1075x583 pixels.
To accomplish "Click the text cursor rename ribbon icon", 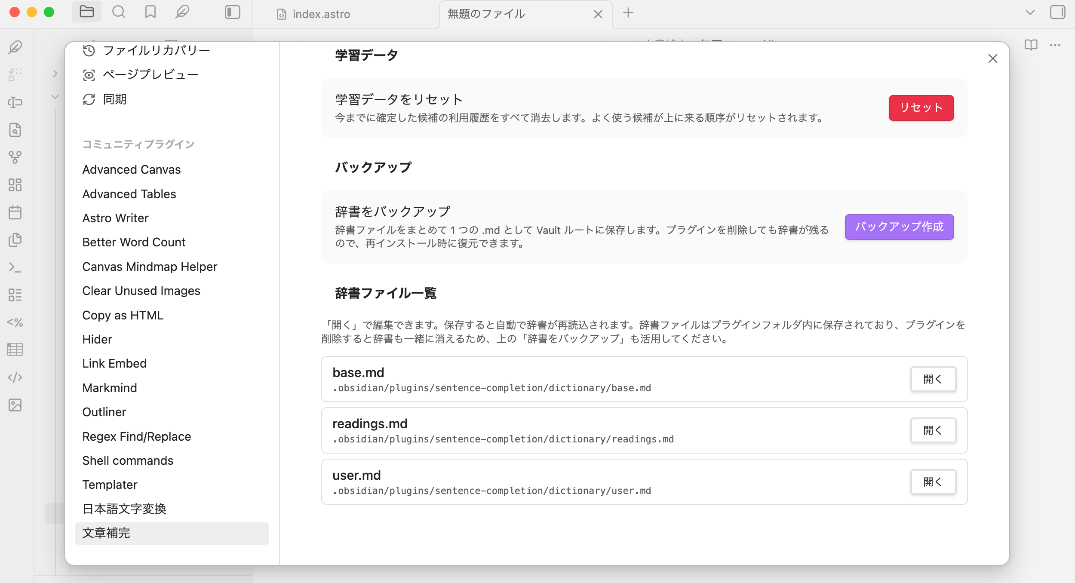I will pos(15,102).
